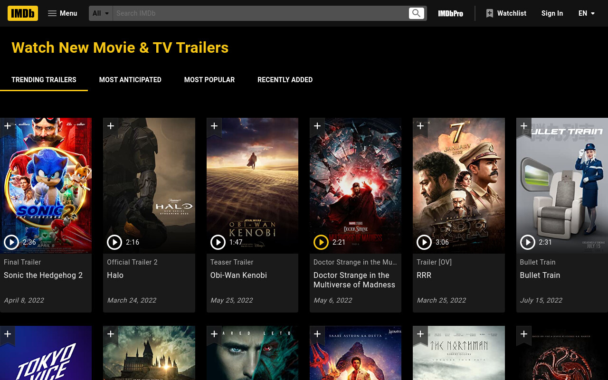Image resolution: width=608 pixels, height=380 pixels.
Task: Click "Teaser Trailer" label
Action: coord(232,262)
